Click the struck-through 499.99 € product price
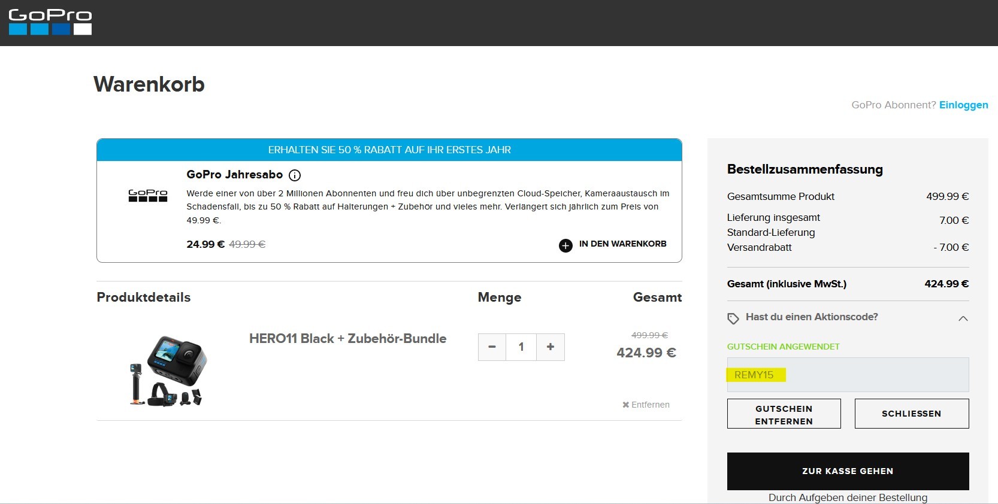This screenshot has width=998, height=504. (649, 335)
